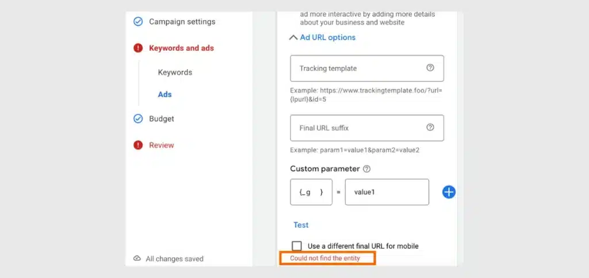The width and height of the screenshot is (589, 278).
Task: Click the Campaign settings checkmark icon
Action: tap(138, 22)
